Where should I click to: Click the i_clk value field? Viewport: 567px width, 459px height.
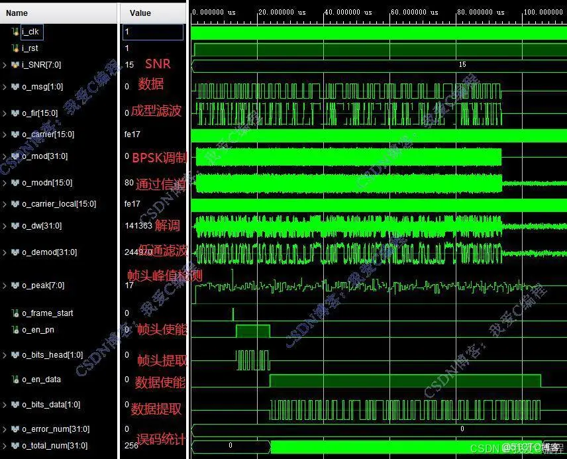(x=152, y=32)
